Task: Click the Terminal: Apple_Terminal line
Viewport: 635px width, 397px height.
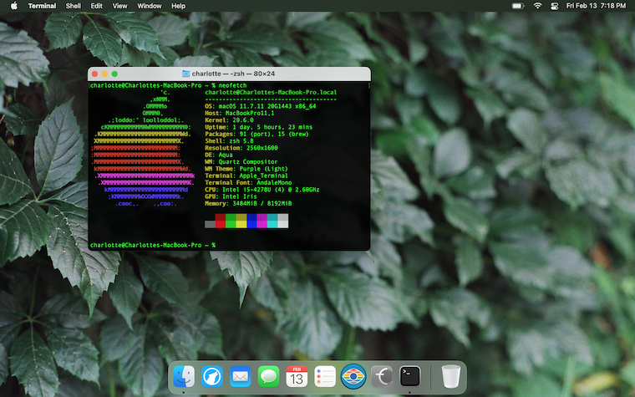Action: 246,176
